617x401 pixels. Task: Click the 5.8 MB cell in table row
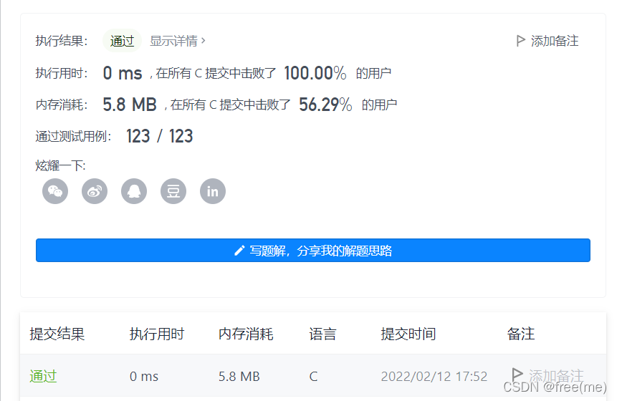click(x=239, y=376)
